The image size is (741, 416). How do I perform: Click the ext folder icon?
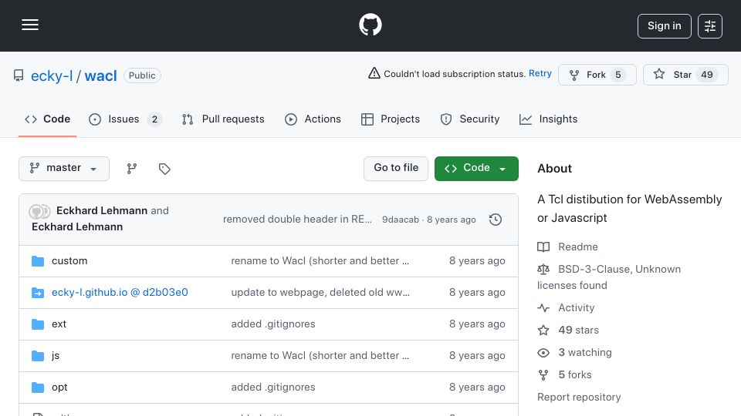tap(38, 324)
